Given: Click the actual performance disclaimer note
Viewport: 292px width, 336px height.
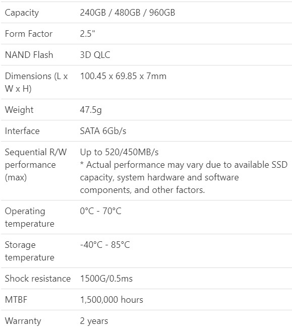Looking at the screenshot, I should 184,177.
